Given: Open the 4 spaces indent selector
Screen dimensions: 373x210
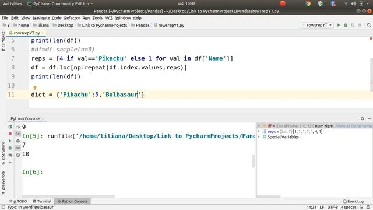Looking at the screenshot, I should coord(349,208).
